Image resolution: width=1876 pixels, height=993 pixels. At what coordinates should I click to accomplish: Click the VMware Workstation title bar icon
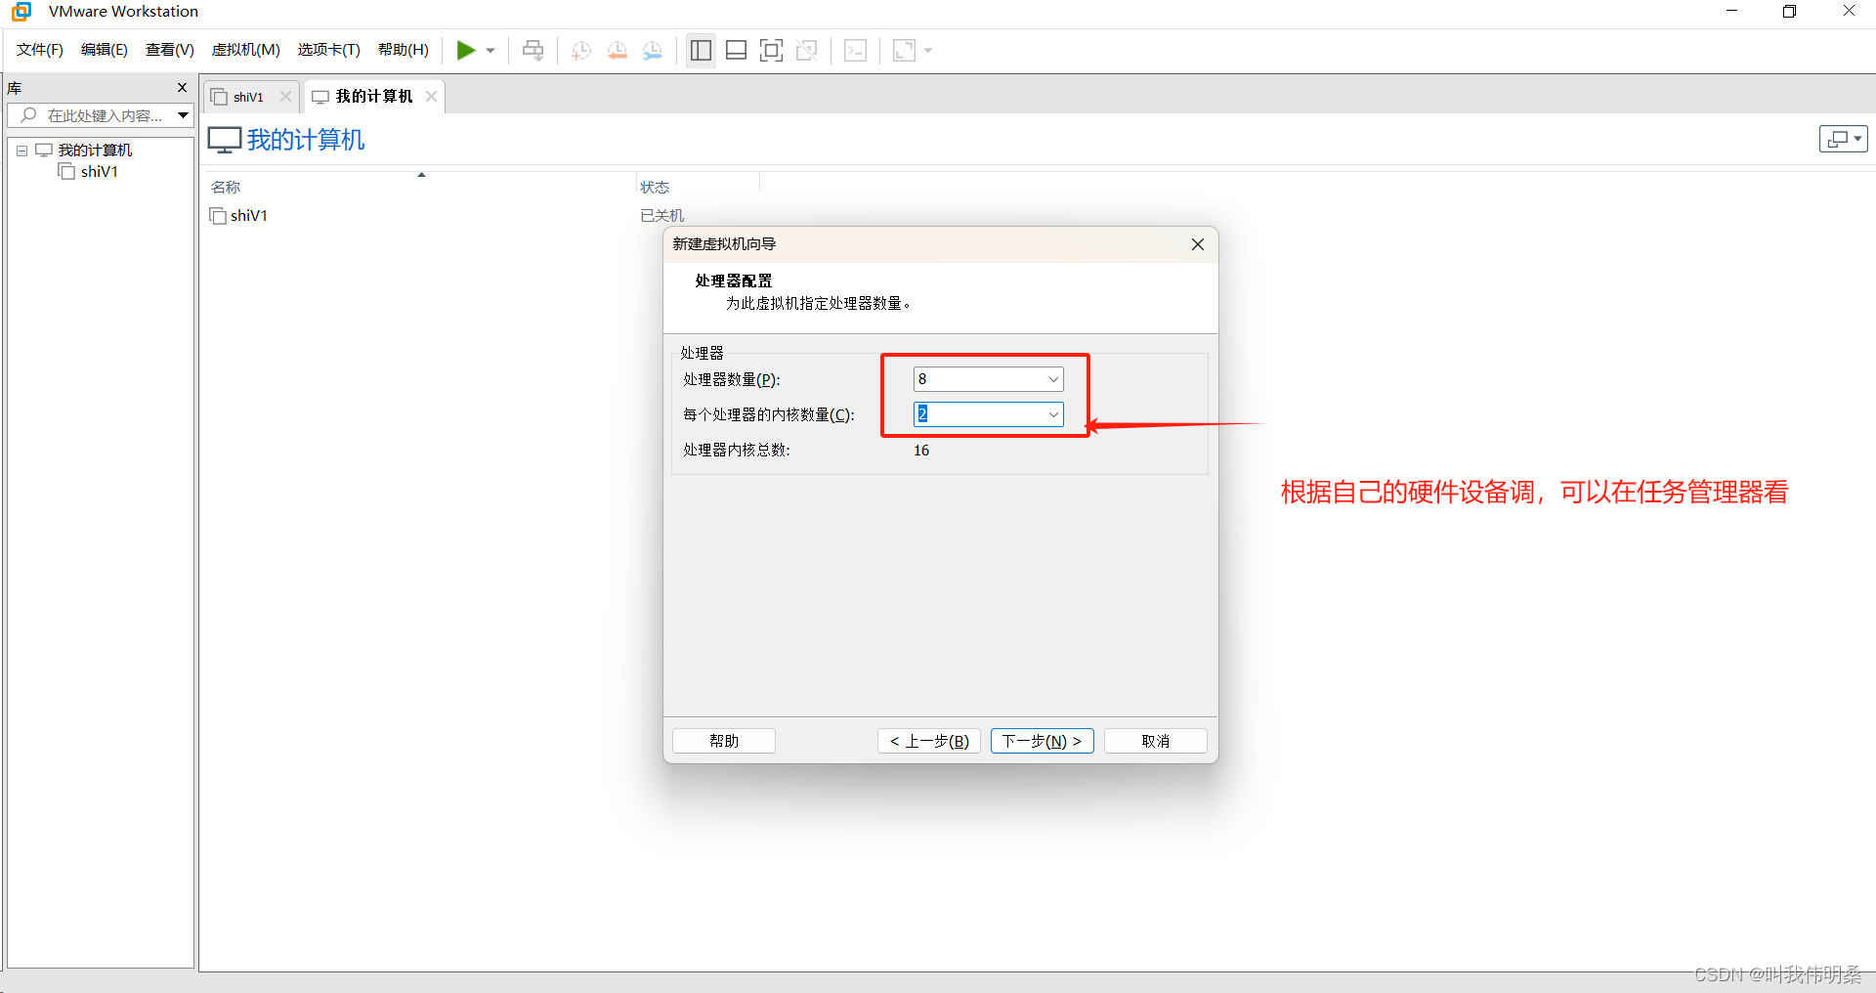[x=21, y=12]
